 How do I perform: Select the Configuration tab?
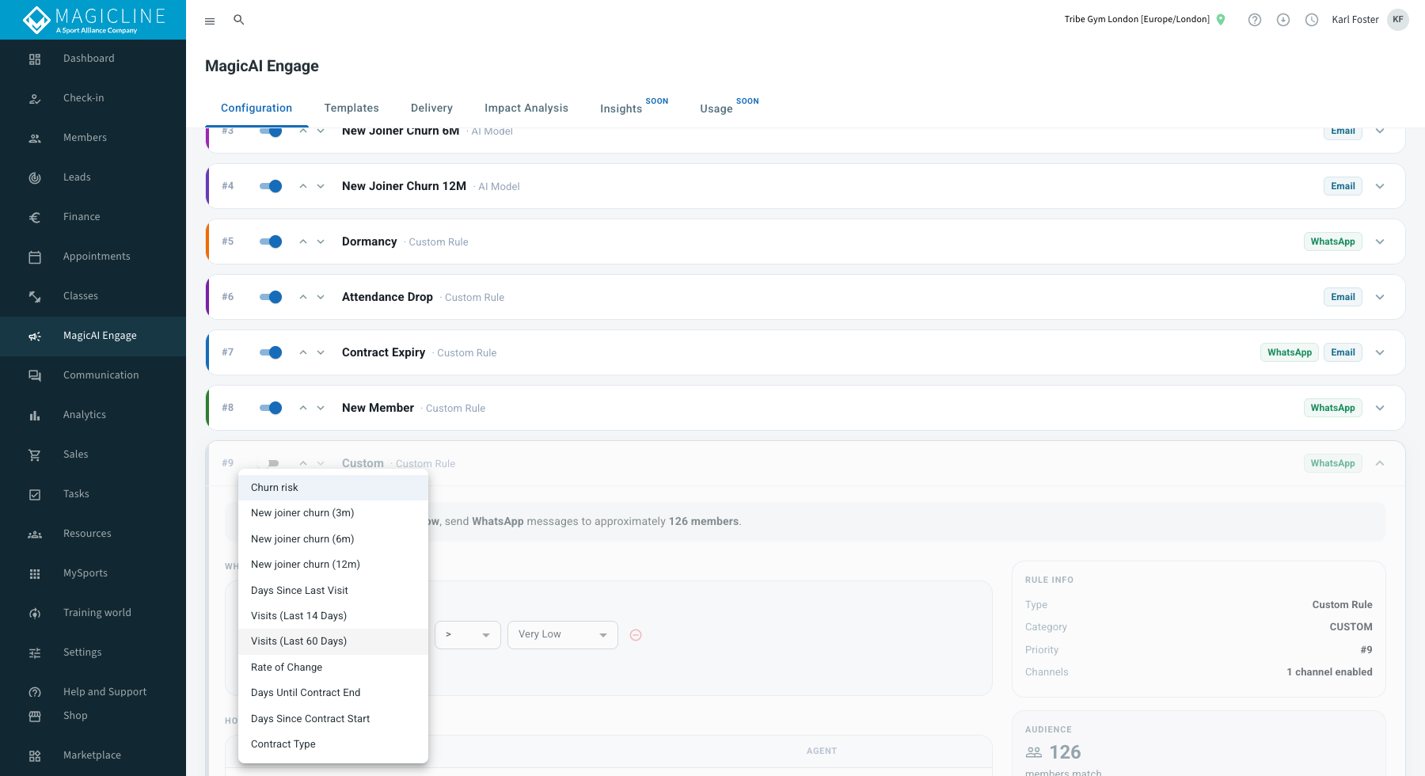256,108
